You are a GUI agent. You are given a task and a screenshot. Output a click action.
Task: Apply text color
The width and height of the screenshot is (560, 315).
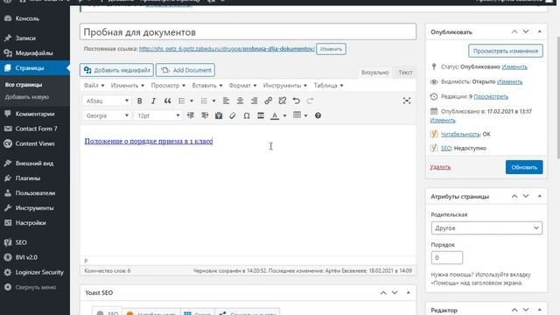(275, 115)
